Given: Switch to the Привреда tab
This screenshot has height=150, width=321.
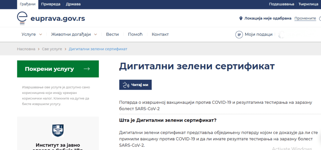Looking at the screenshot, I should (x=51, y=4).
